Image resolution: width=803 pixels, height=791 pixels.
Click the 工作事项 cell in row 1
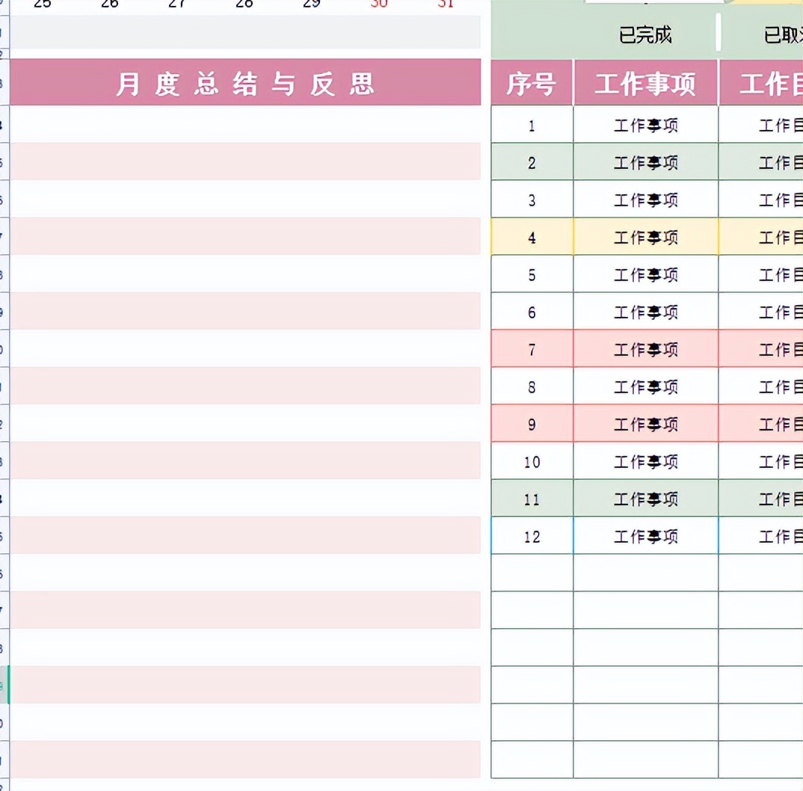click(x=645, y=125)
